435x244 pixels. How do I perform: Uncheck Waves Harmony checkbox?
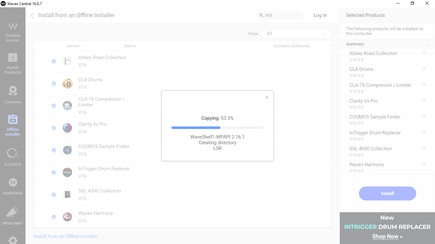54,217
